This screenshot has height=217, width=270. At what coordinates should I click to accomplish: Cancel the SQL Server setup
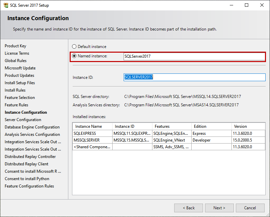[x=250, y=208]
